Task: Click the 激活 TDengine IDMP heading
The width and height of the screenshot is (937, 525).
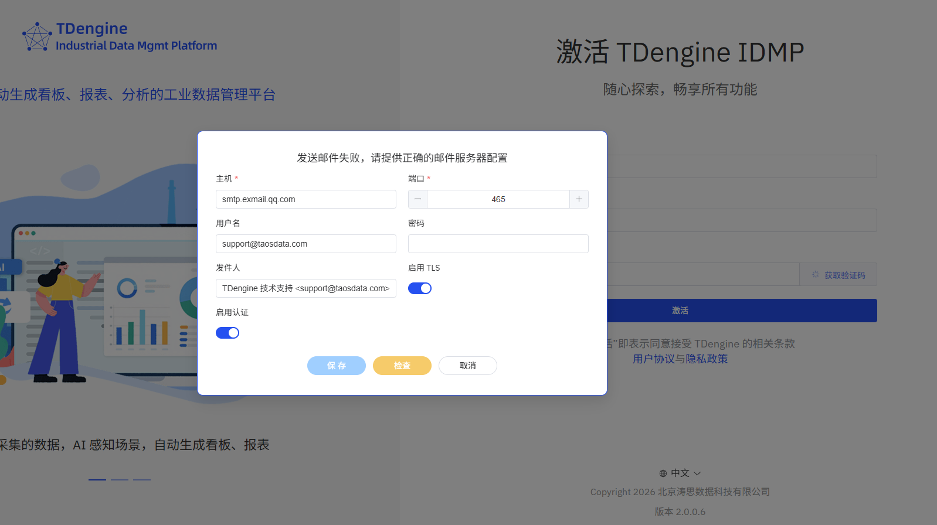Action: tap(680, 52)
